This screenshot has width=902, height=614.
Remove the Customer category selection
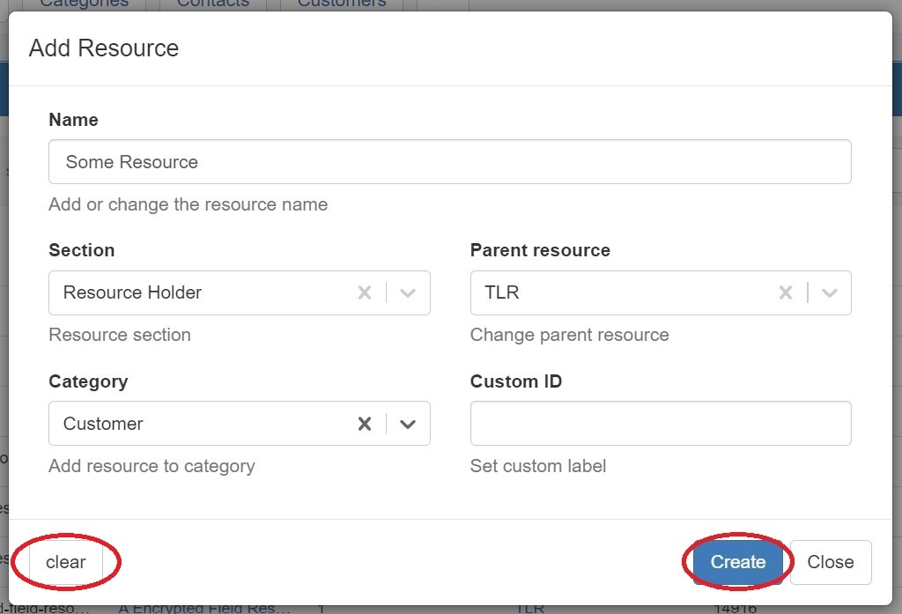364,424
